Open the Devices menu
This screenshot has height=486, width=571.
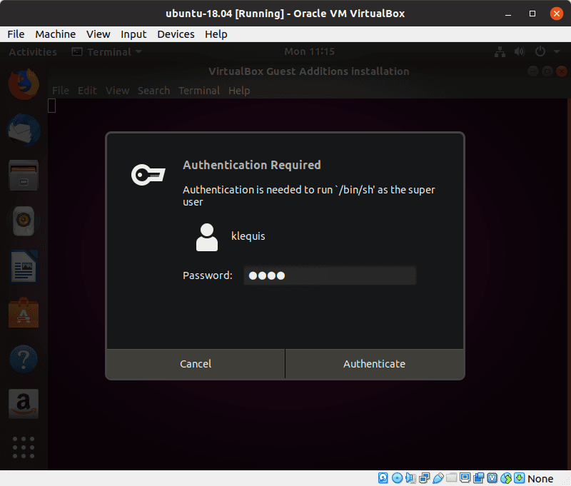coord(176,34)
